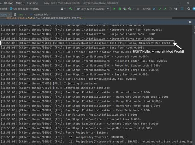Click 'Injecting itemstacks' log line
Viewport: 195px width, 145px height.
coord(49,83)
